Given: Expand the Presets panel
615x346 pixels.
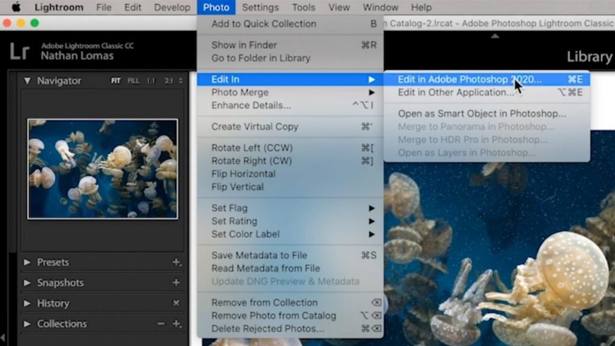Looking at the screenshot, I should click(27, 262).
